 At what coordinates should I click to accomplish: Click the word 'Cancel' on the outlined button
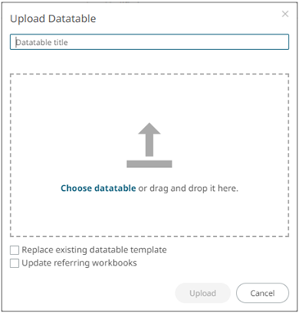pyautogui.click(x=262, y=293)
